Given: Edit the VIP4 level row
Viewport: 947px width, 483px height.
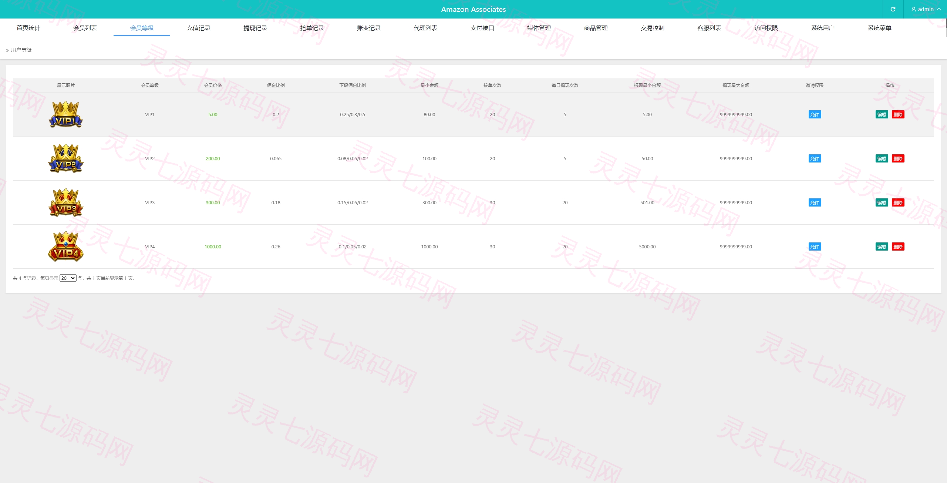Looking at the screenshot, I should coord(882,246).
